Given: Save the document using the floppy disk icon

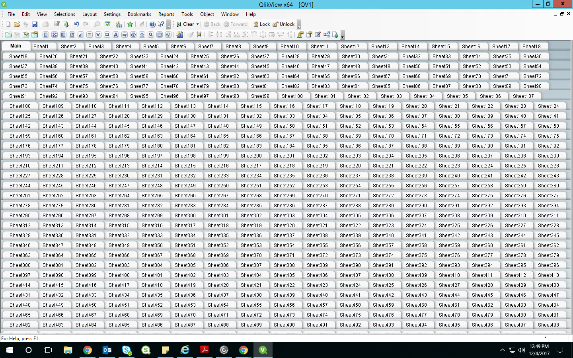Looking at the screenshot, I should click(35, 24).
